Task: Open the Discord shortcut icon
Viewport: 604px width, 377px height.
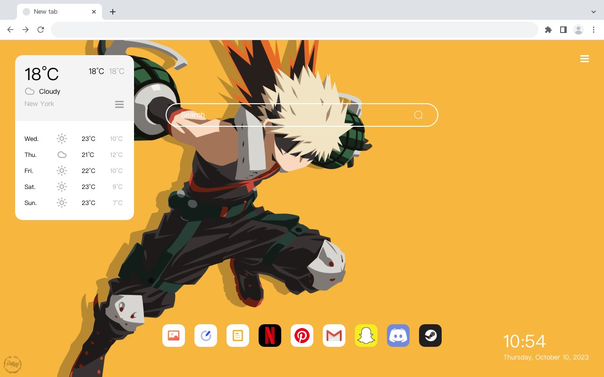Action: pyautogui.click(x=398, y=336)
